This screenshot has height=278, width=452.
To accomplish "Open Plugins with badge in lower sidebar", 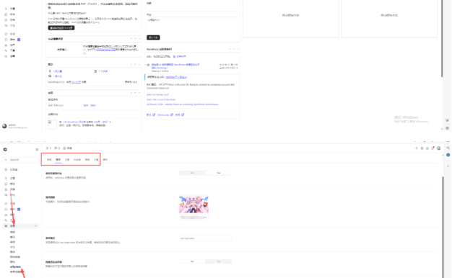I will (12, 209).
